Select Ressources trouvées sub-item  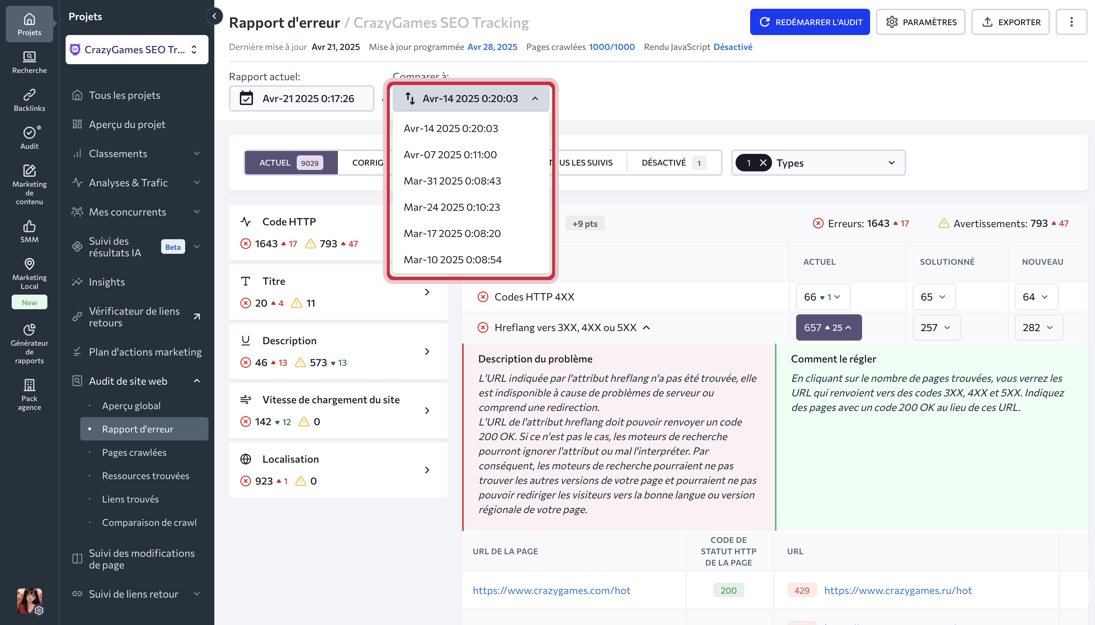[x=145, y=475]
